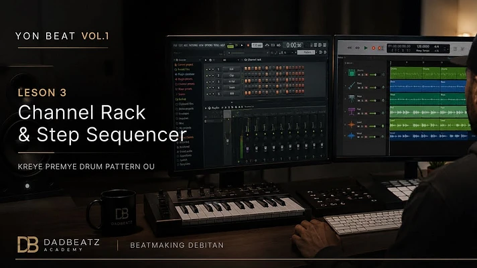The height and width of the screenshot is (268, 477).
Task: Click the 130 tempo field in FL Studio
Action: [257, 46]
